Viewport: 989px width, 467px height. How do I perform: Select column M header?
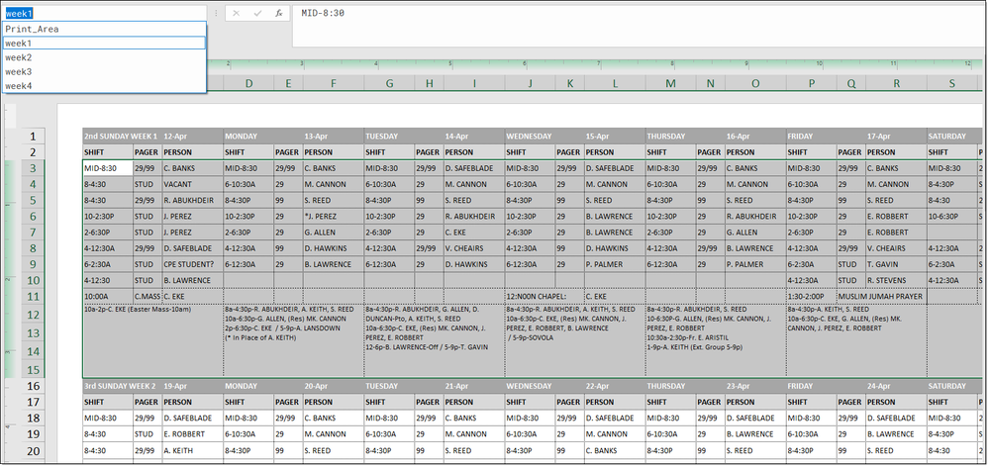[670, 83]
